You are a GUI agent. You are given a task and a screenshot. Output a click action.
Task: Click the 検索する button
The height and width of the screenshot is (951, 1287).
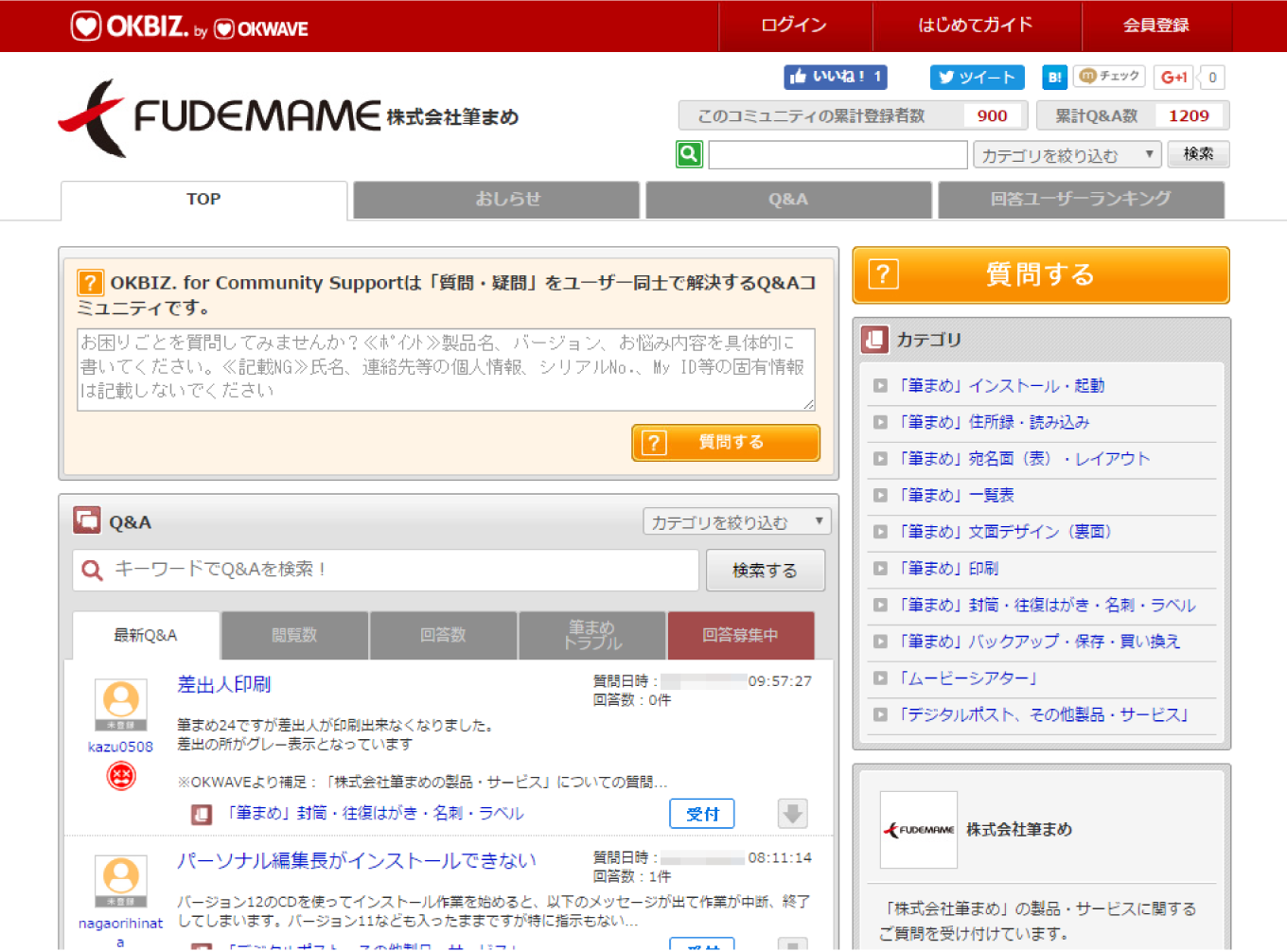pos(765,571)
